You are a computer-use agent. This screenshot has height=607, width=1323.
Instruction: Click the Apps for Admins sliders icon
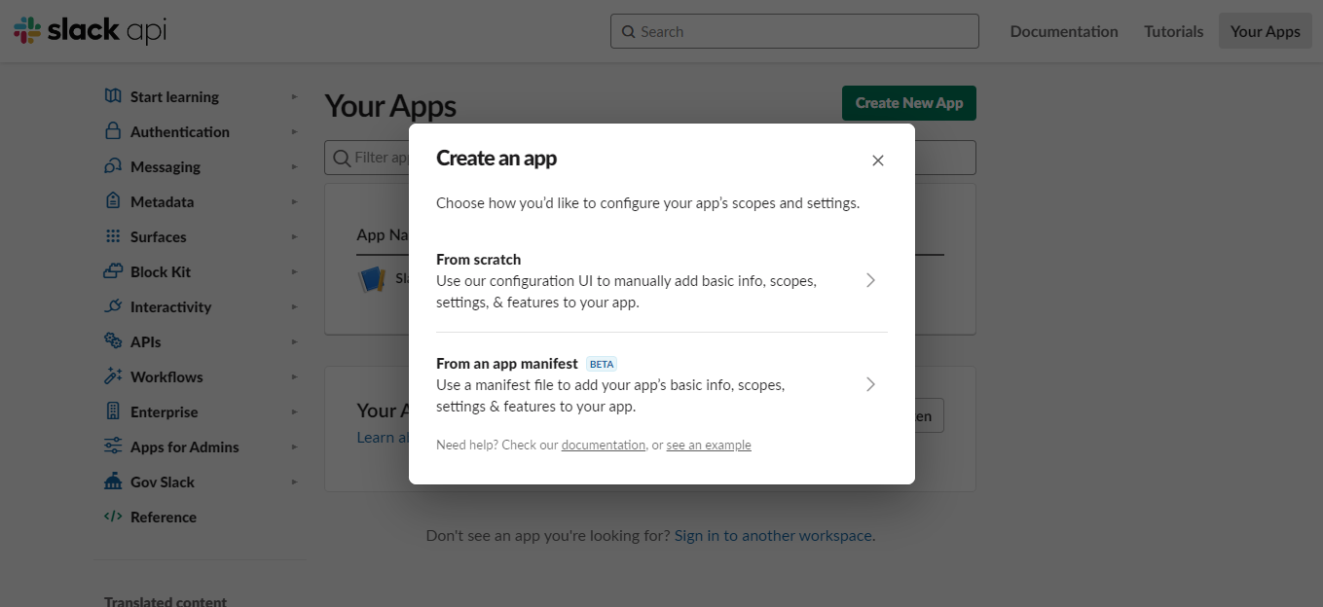[x=113, y=446]
